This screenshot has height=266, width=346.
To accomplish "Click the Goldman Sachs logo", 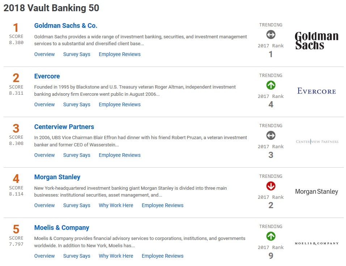I will point(317,40).
